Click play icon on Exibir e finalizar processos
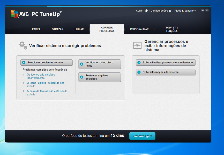This screenshot has width=224, height=155. point(139,63)
